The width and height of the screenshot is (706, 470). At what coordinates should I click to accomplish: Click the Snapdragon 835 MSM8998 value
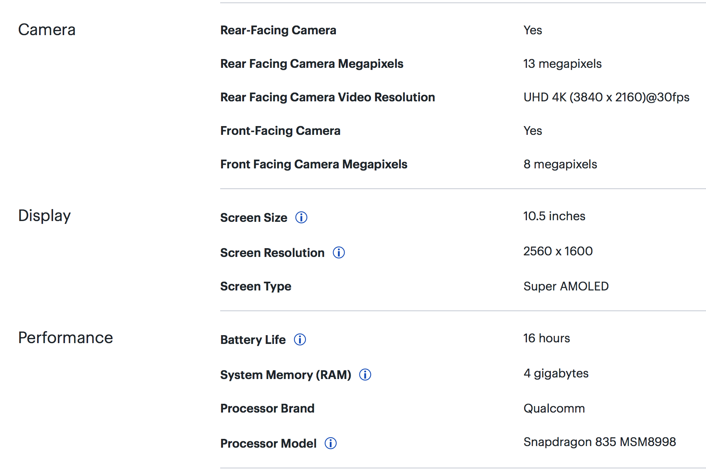(x=599, y=442)
